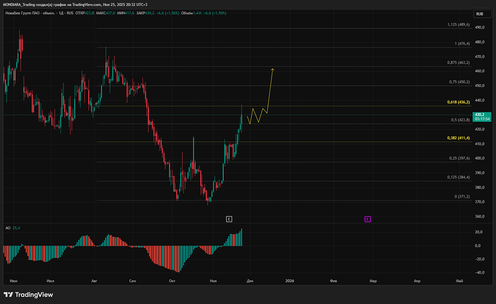Click the Июн label on the time axis
Image resolution: width=496 pixels, height=304 pixels.
13,281
